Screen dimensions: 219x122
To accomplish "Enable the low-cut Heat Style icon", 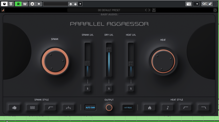I will [x=186, y=108].
